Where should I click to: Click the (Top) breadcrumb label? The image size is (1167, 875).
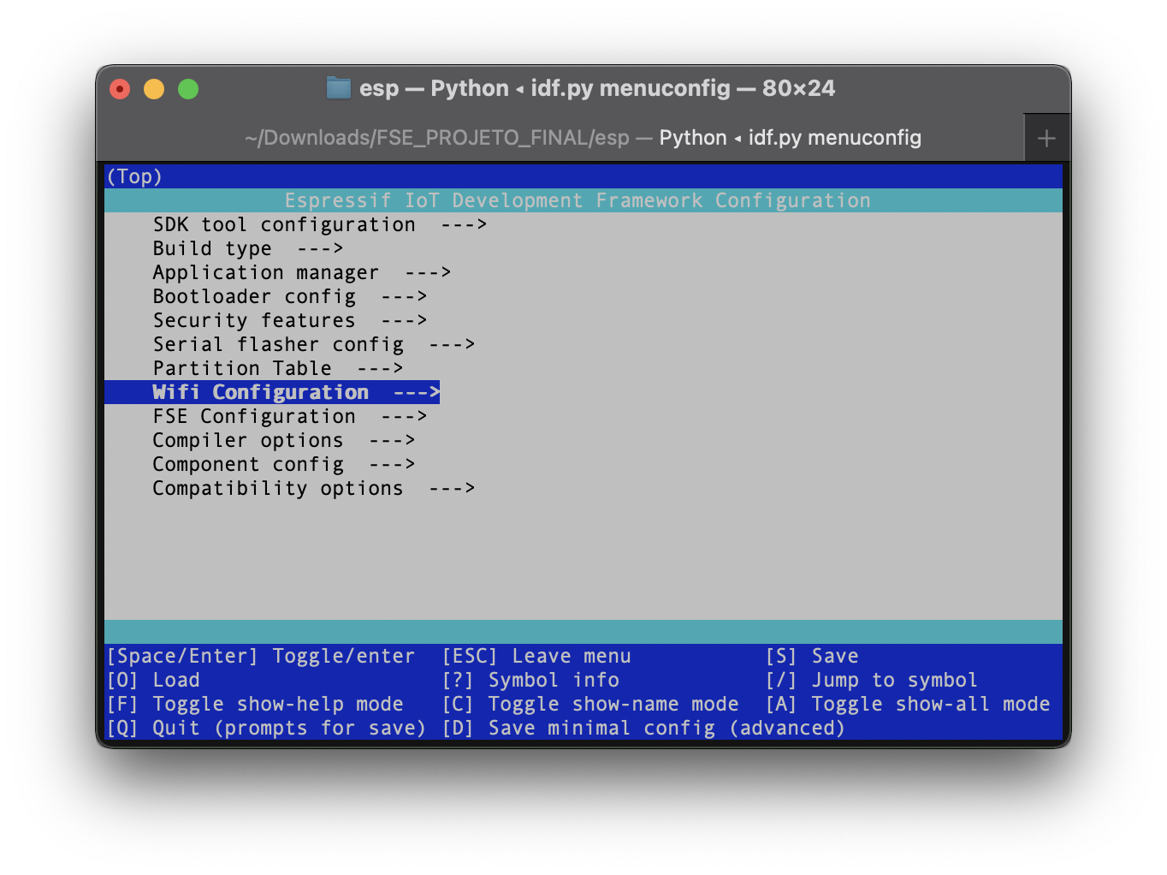(134, 176)
